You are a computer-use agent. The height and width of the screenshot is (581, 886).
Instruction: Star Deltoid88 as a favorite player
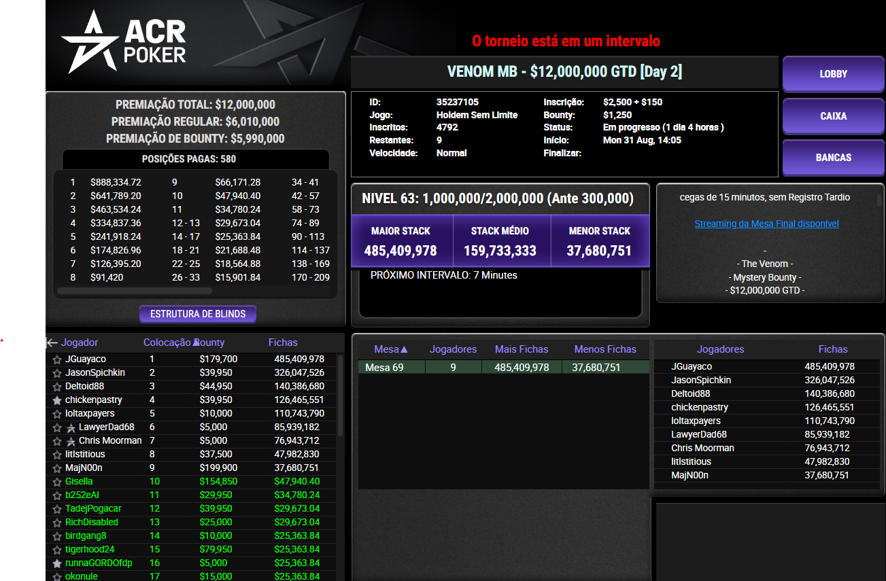(57, 387)
